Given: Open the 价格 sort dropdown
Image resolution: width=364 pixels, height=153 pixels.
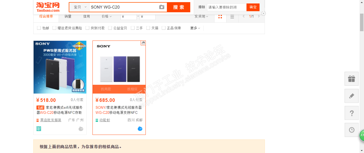Looking at the screenshot, I should pyautogui.click(x=107, y=16).
